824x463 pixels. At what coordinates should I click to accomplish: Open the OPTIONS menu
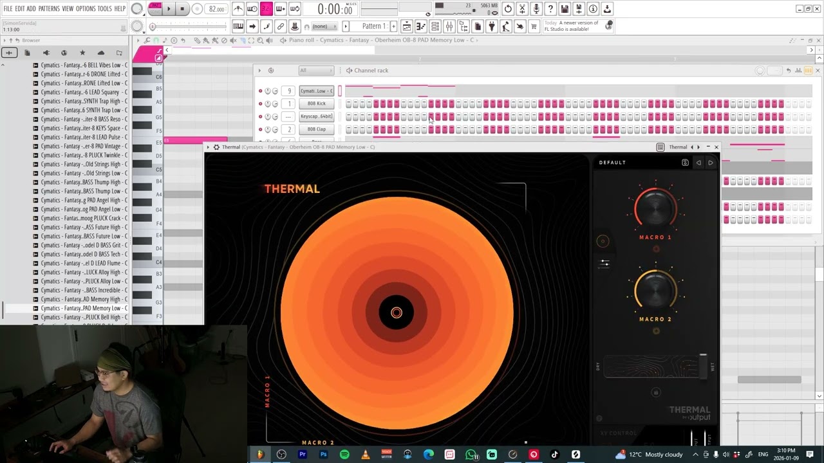coord(86,9)
